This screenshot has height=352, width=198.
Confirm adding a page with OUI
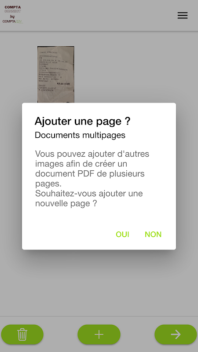[122, 235]
